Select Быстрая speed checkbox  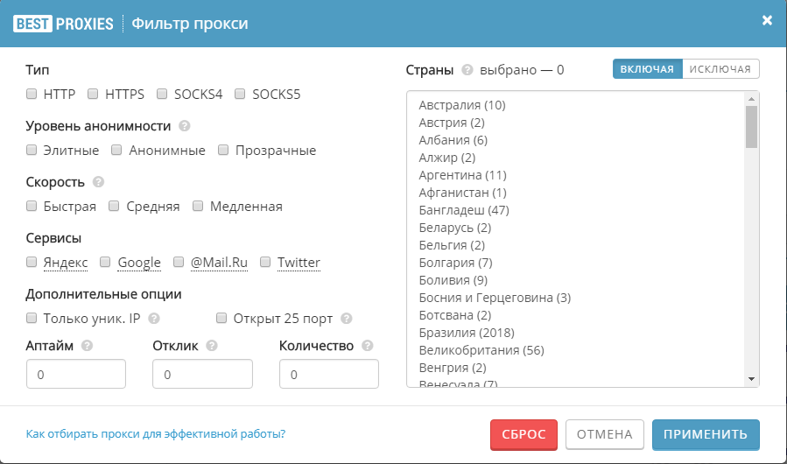(32, 206)
